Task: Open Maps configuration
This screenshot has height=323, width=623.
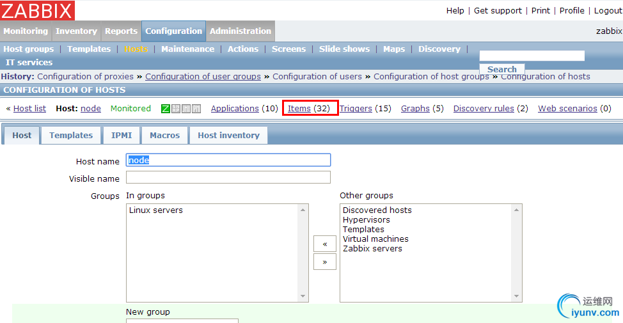Action: pos(394,49)
